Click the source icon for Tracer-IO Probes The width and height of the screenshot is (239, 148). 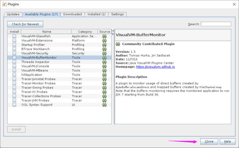click(104, 92)
